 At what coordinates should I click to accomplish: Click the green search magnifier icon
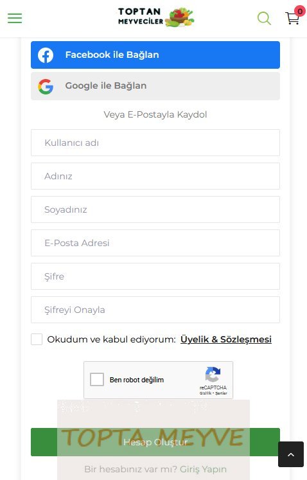(x=264, y=19)
